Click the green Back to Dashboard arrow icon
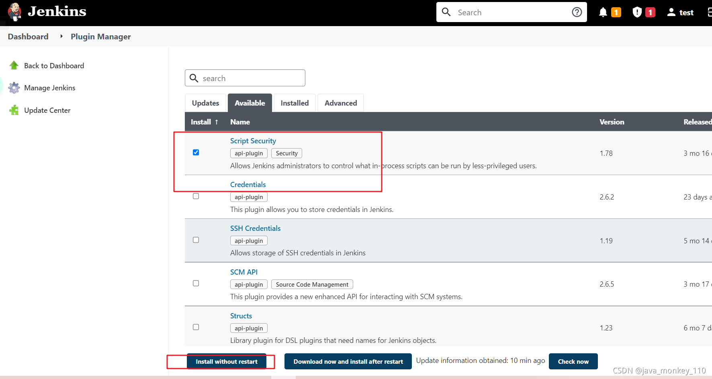This screenshot has height=379, width=712. (14, 65)
